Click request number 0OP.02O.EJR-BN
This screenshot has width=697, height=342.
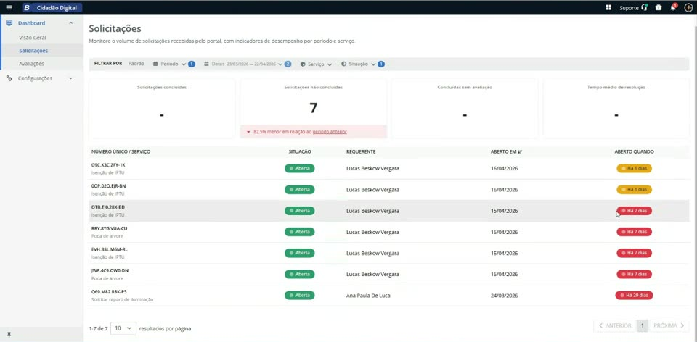pyautogui.click(x=108, y=186)
